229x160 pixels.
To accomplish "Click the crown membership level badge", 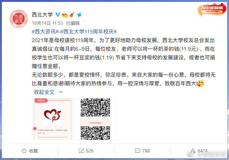I will click(65, 15).
